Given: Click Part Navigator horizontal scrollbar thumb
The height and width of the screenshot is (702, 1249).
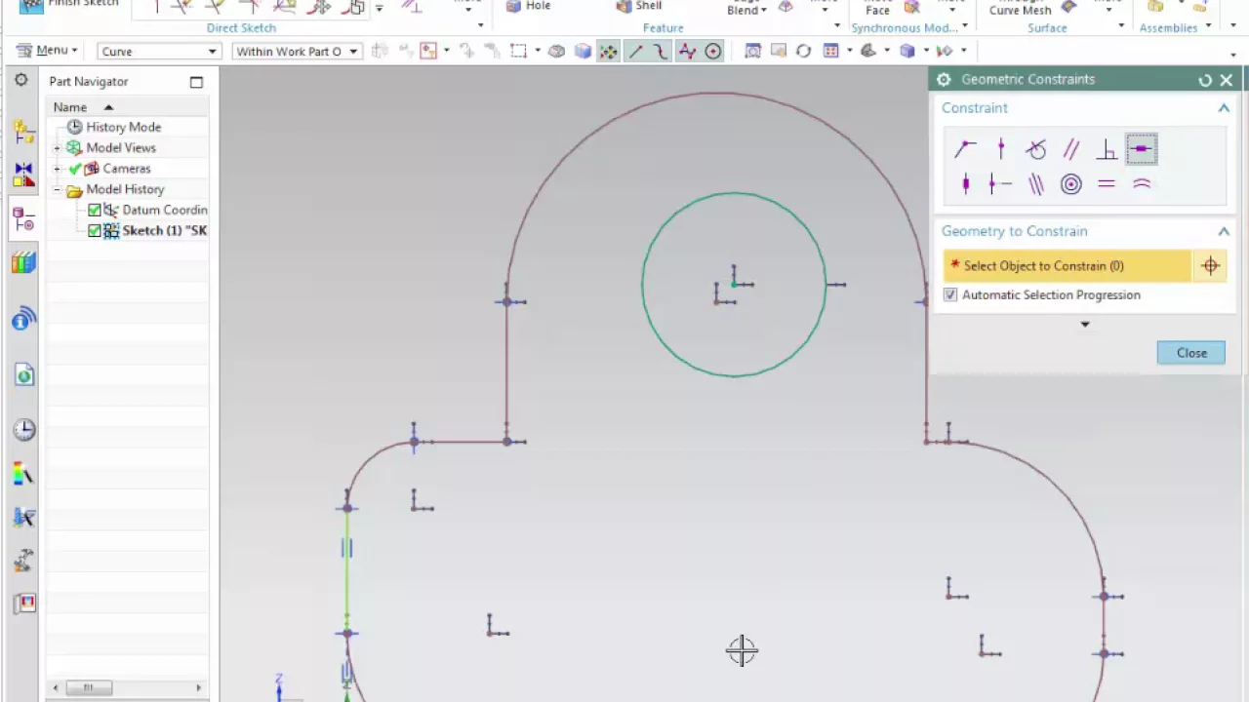Looking at the screenshot, I should [88, 687].
